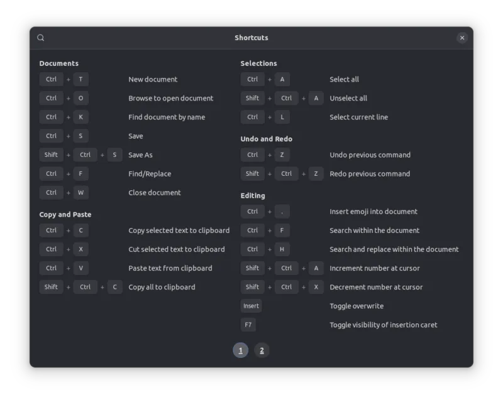Screen dimensions: 503x400
Task: Click the F7 keycap for insertion caret
Action: [250, 325]
